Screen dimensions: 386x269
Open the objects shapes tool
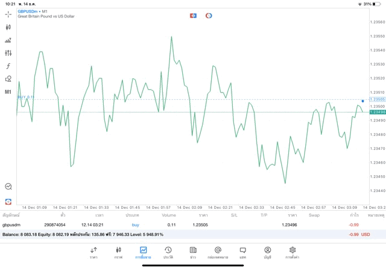coord(8,79)
